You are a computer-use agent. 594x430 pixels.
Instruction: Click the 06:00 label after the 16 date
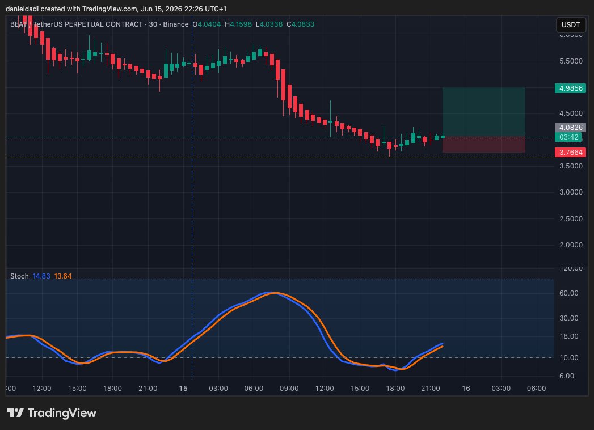(x=537, y=389)
